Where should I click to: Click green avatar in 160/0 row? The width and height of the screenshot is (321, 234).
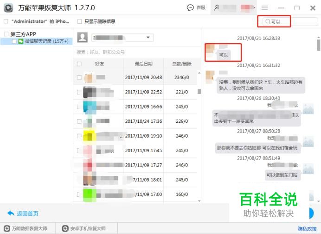(90, 194)
